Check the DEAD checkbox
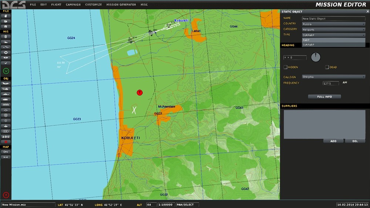370x208 pixels. 327,67
